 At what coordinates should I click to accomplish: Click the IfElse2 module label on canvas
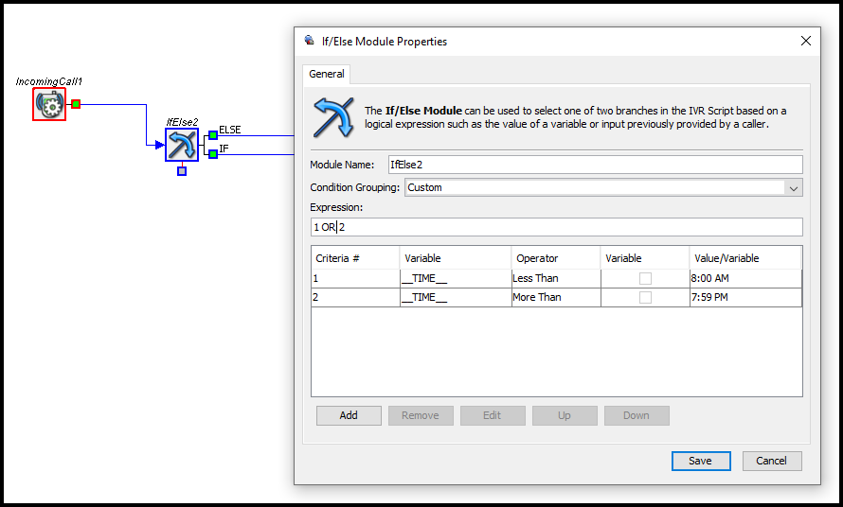point(182,122)
